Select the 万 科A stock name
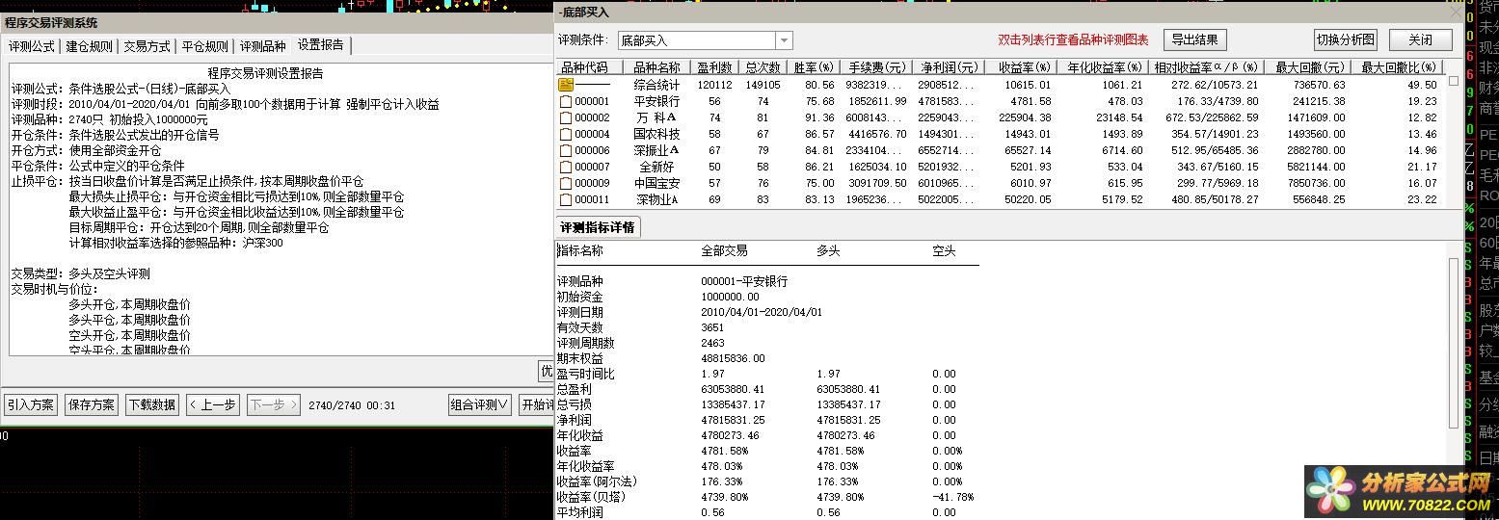Screen dimensions: 1499x520 tap(656, 117)
